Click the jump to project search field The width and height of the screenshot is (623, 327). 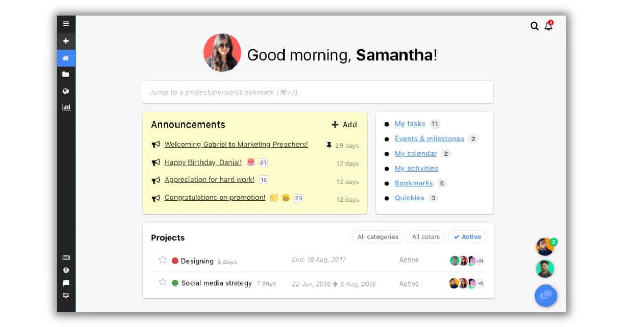coord(318,92)
